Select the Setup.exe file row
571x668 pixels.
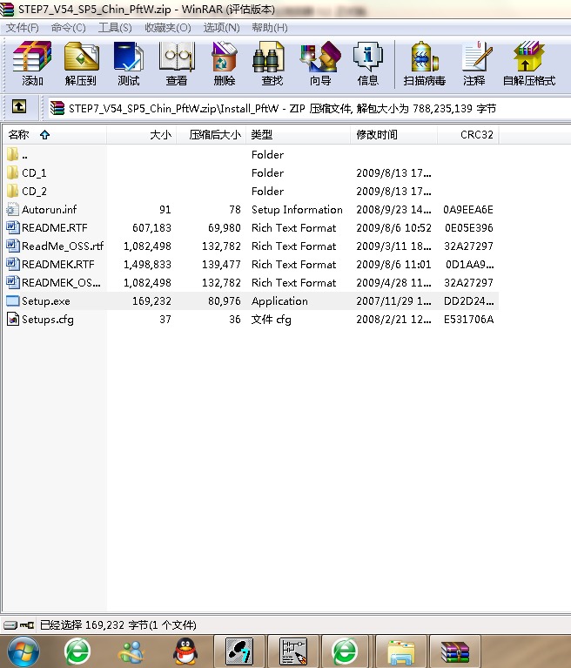[x=45, y=300]
